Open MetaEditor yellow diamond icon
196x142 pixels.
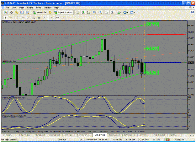coord(50,12)
